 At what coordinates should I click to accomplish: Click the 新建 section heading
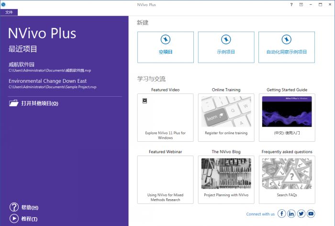click(x=143, y=23)
